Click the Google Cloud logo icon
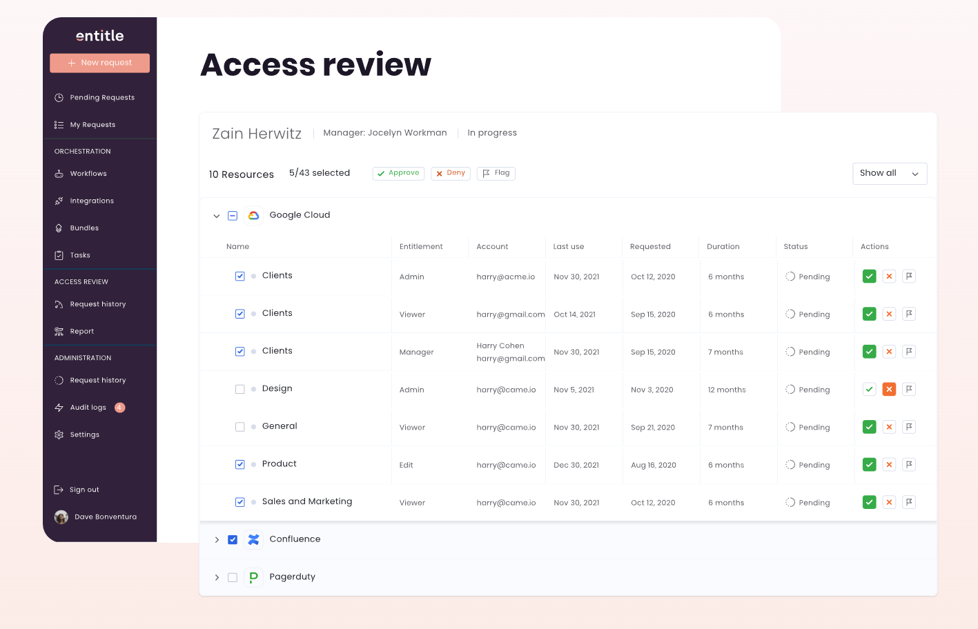This screenshot has height=629, width=978. (254, 215)
